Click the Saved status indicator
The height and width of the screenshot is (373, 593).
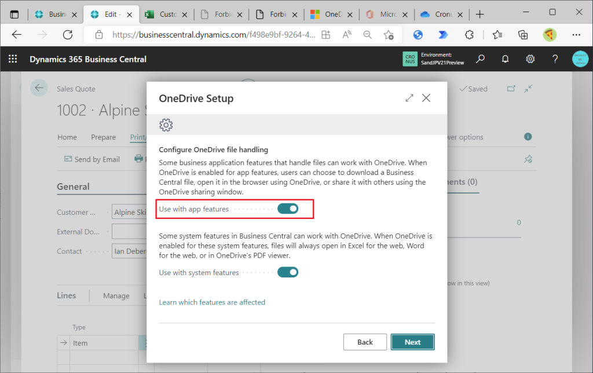point(473,89)
